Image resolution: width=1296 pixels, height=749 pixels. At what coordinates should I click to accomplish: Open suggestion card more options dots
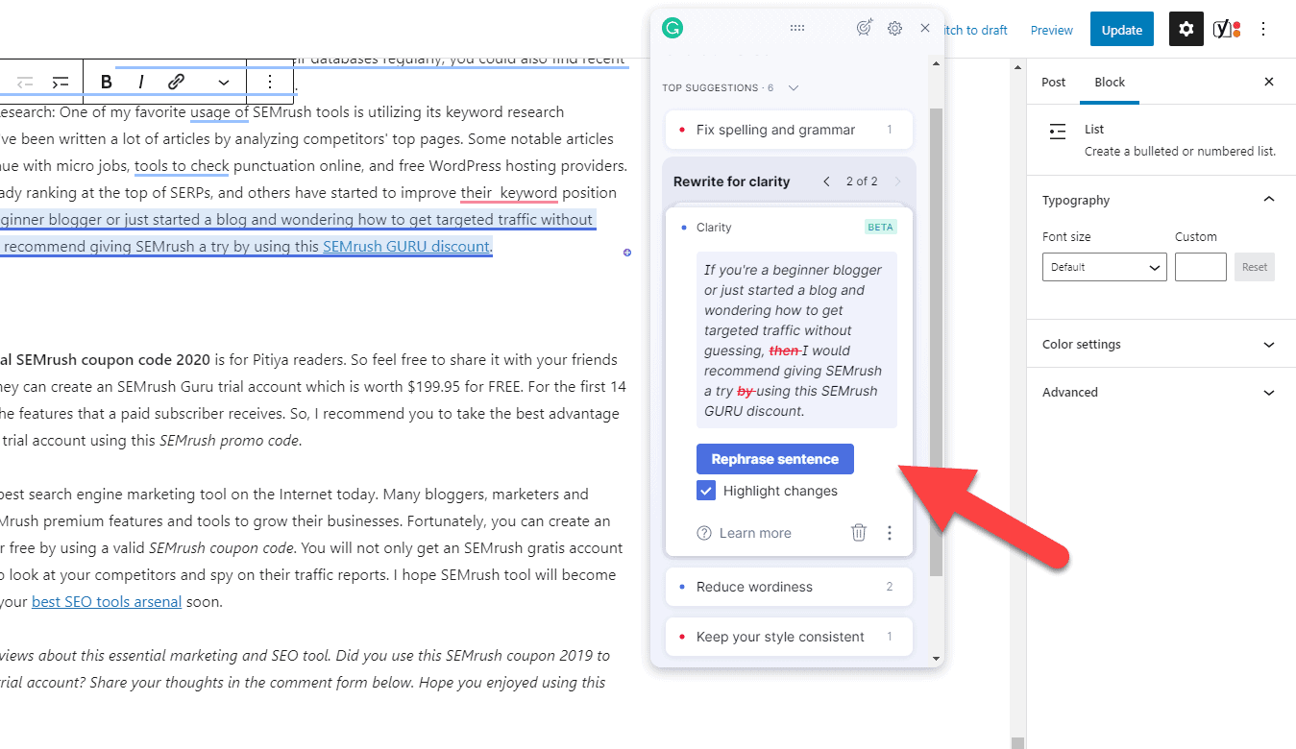pyautogui.click(x=890, y=532)
